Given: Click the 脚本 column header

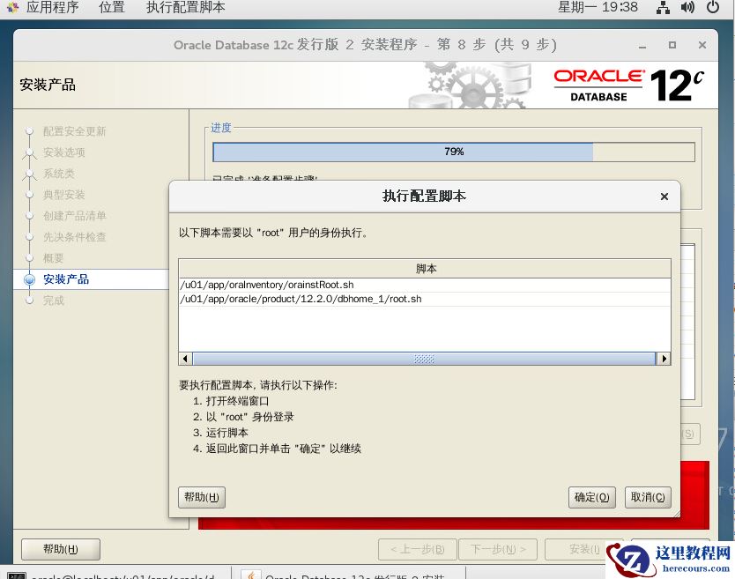Looking at the screenshot, I should (425, 269).
